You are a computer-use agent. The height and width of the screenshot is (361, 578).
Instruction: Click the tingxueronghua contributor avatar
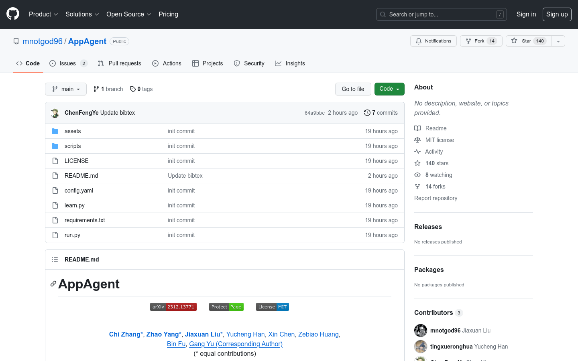click(421, 347)
